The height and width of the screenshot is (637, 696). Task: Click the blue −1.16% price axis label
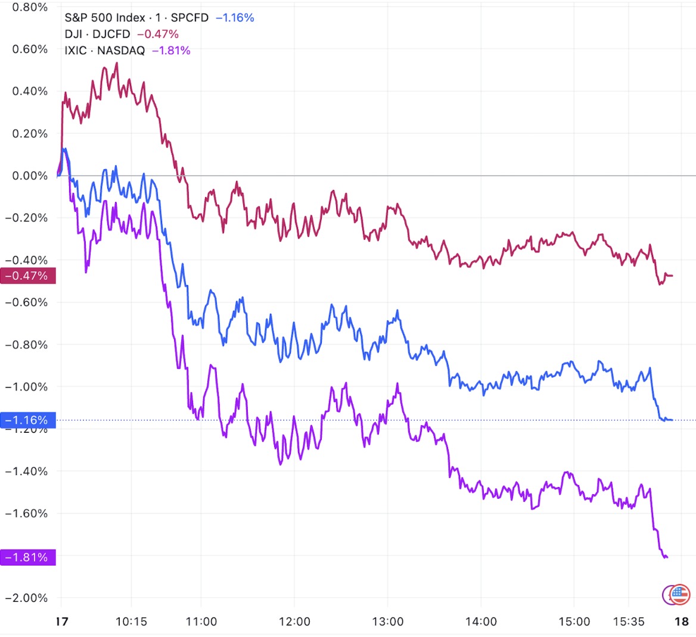(27, 420)
